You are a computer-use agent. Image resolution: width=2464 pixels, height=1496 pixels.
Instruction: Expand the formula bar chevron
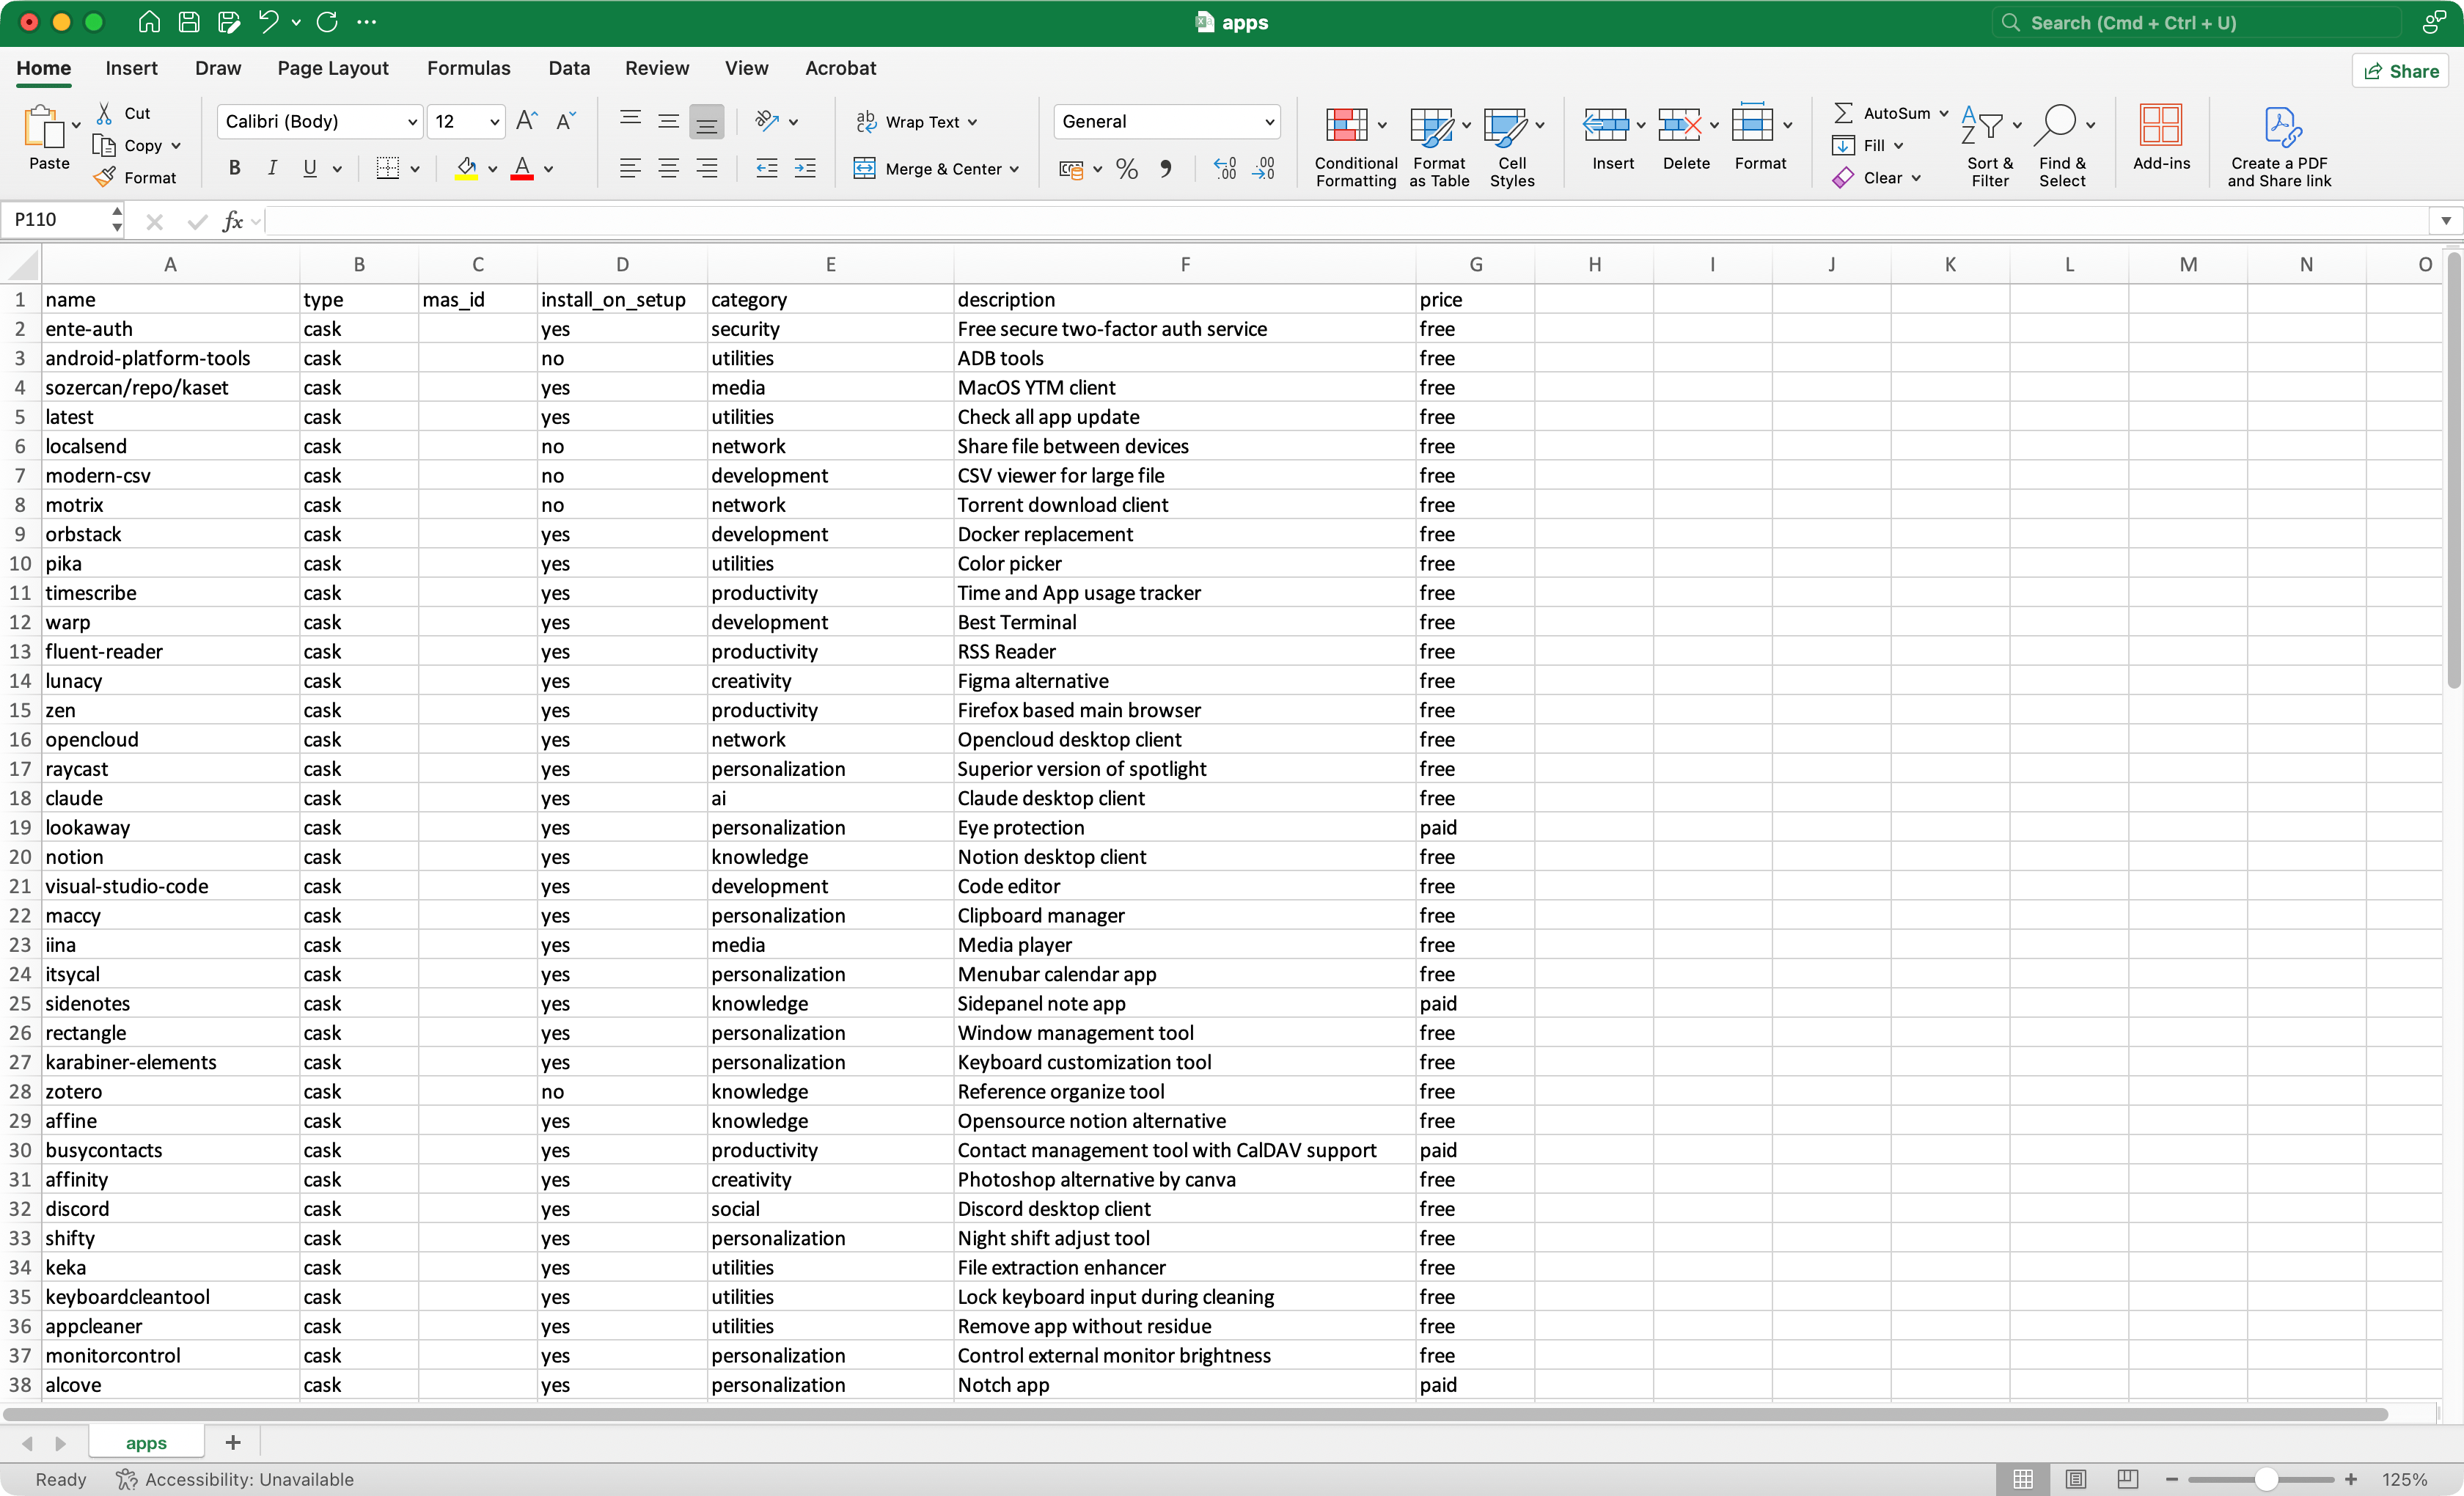coord(2446,220)
